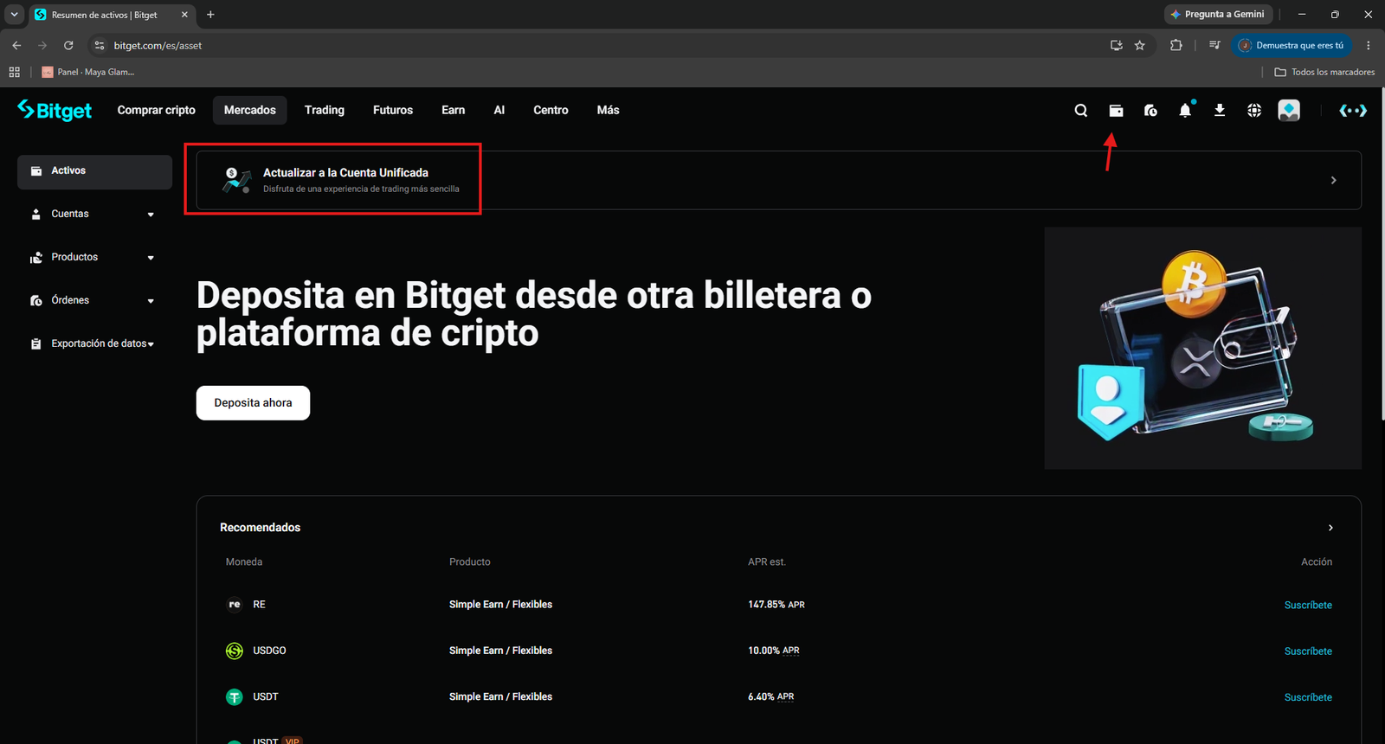Click the developer brackets icon in header
The image size is (1385, 744).
click(x=1353, y=110)
